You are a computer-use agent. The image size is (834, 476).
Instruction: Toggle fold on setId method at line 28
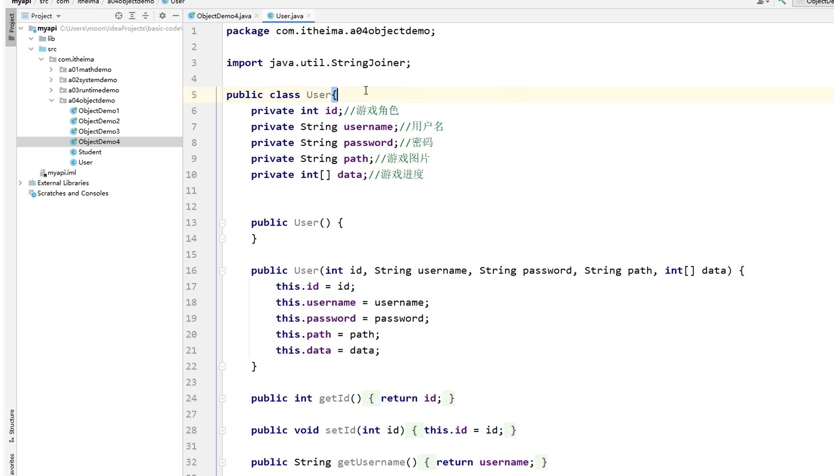222,431
